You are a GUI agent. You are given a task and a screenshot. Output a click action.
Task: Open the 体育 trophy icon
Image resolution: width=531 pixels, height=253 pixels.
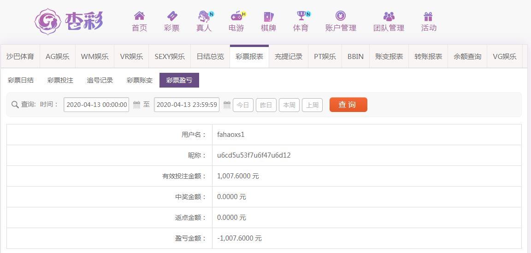click(301, 16)
